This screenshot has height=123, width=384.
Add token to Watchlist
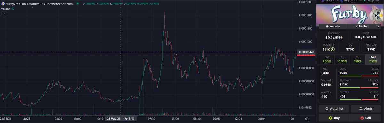(x=334, y=109)
